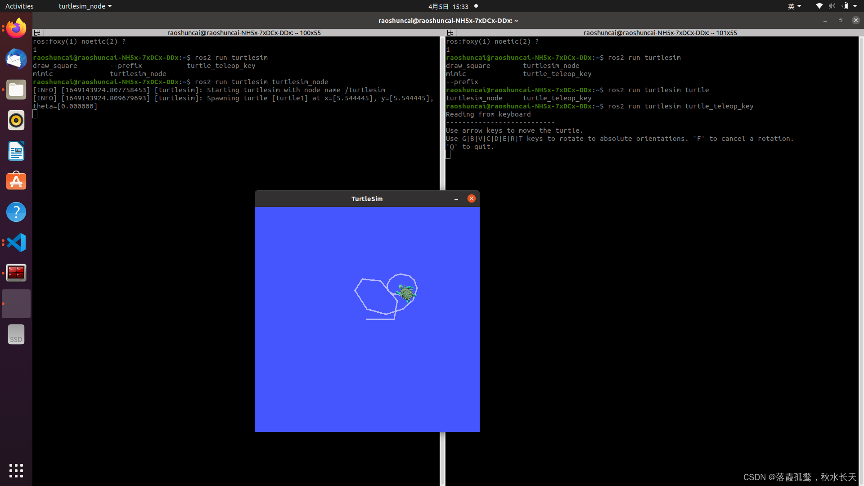
Task: Click the right terminal pane layout icon
Action: 450,33
